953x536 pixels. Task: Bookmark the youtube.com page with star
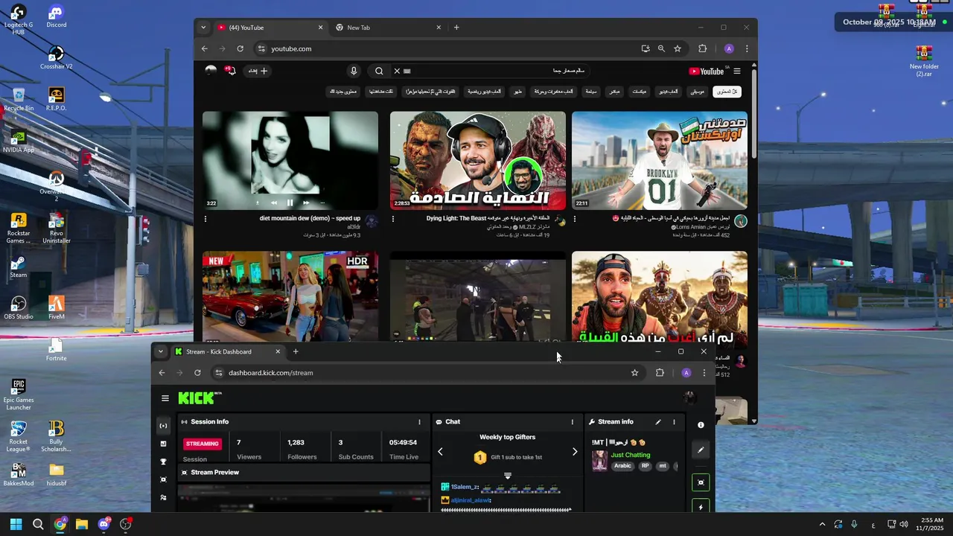[678, 48]
